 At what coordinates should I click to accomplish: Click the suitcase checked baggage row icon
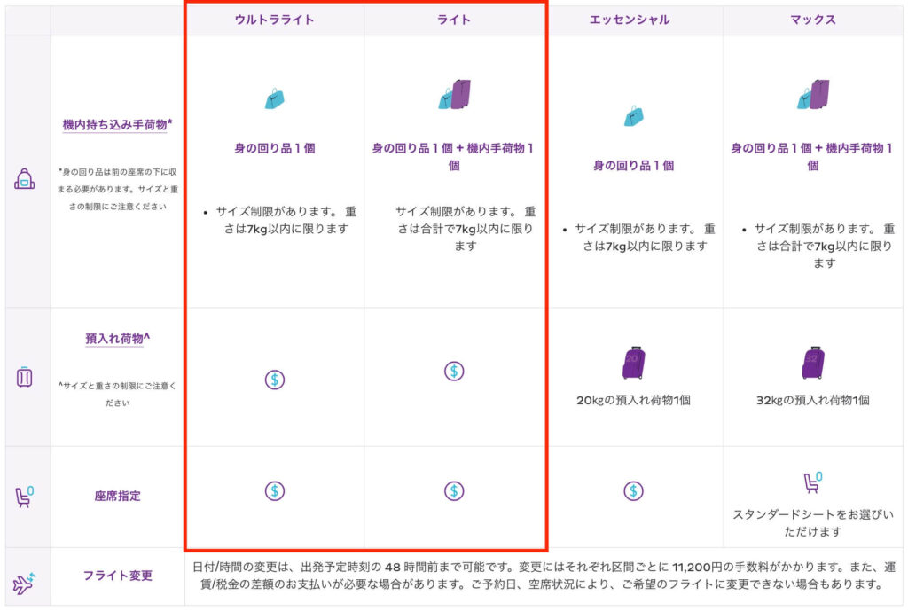24,376
